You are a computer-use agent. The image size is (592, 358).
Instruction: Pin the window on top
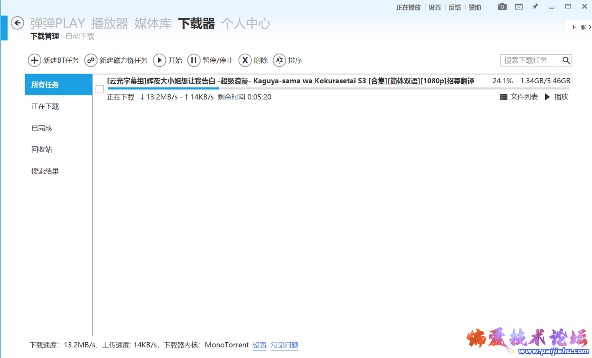click(535, 7)
